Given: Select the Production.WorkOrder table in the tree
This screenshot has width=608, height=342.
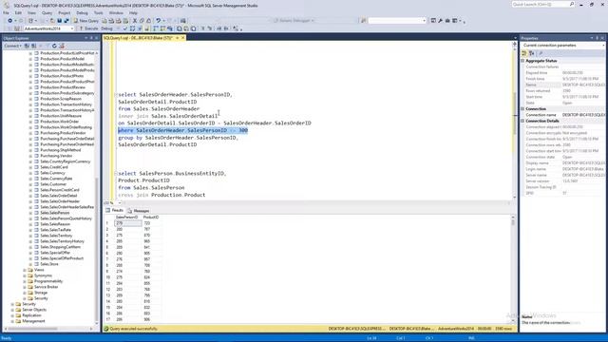Looking at the screenshot, I should (x=60, y=122).
